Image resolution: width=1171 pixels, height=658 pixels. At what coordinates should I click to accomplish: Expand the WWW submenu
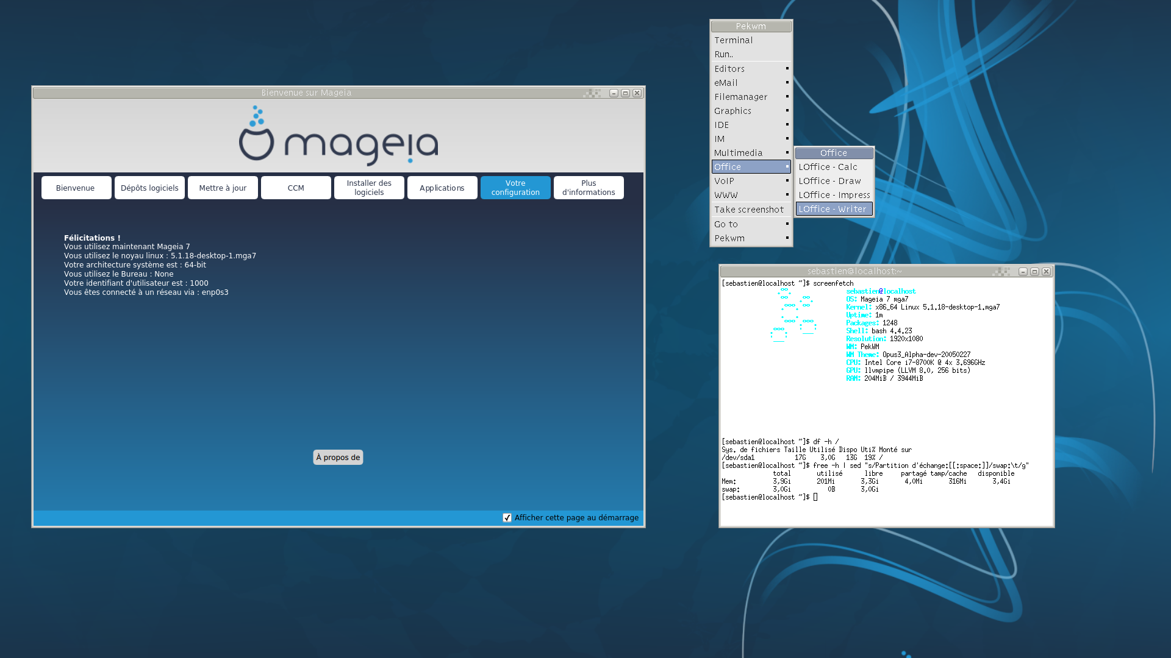pyautogui.click(x=751, y=195)
